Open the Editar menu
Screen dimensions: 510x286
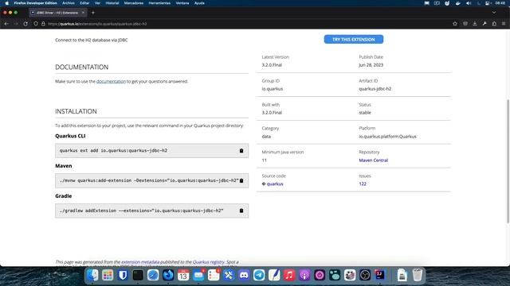(84, 3)
